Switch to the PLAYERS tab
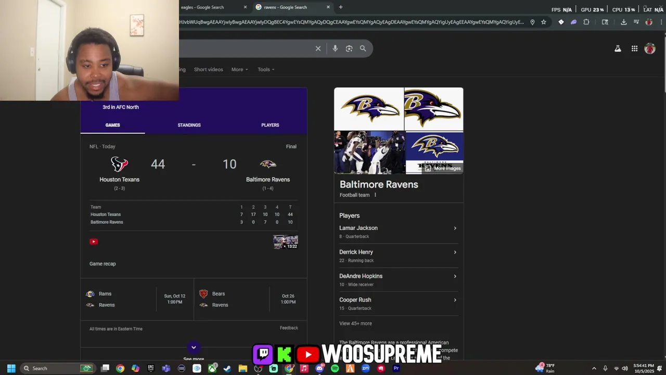 pyautogui.click(x=270, y=125)
